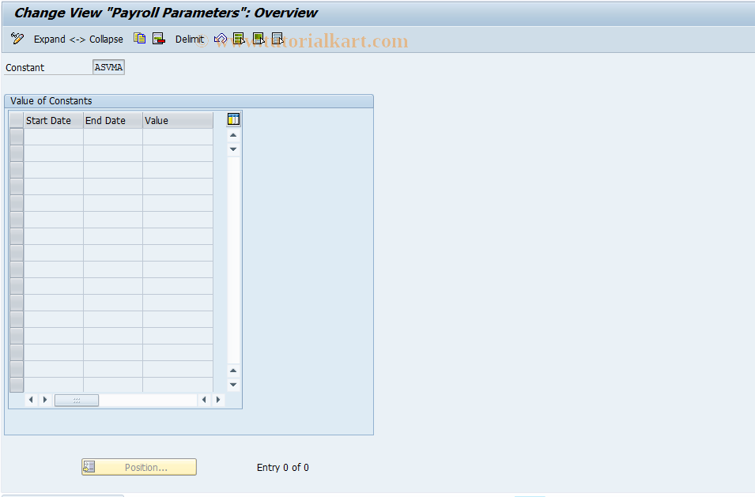755x497 pixels.
Task: Click bottom scroll-up arrow of table
Action: coord(233,371)
